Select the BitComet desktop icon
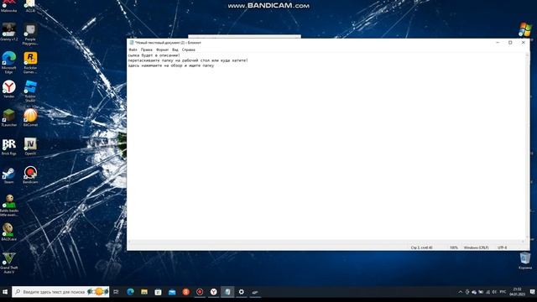Image resolution: width=537 pixels, height=302 pixels. [x=30, y=117]
